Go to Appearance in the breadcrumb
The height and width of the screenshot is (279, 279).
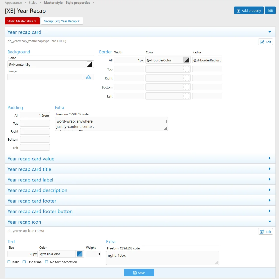pos(13,3)
